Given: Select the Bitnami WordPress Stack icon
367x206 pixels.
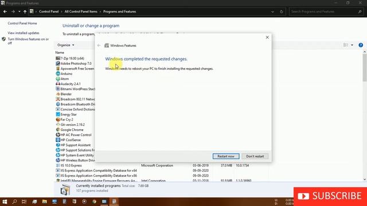Looking at the screenshot, I should pyautogui.click(x=58, y=89).
